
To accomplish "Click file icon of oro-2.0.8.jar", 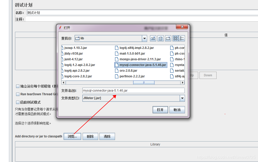I will (117, 71).
